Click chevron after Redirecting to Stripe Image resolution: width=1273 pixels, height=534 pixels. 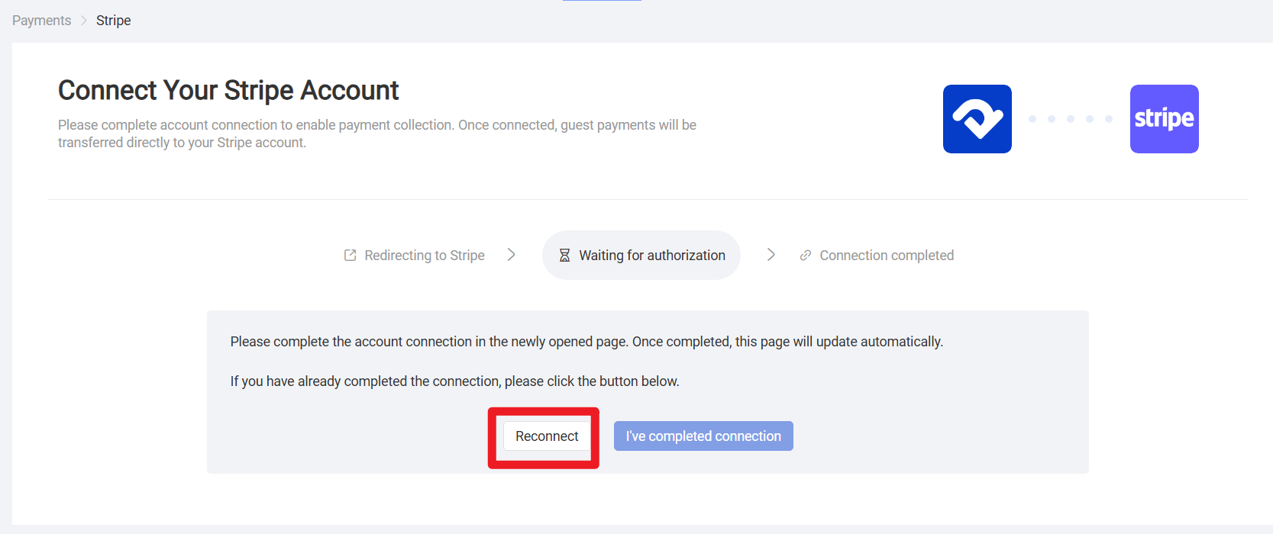(x=512, y=255)
